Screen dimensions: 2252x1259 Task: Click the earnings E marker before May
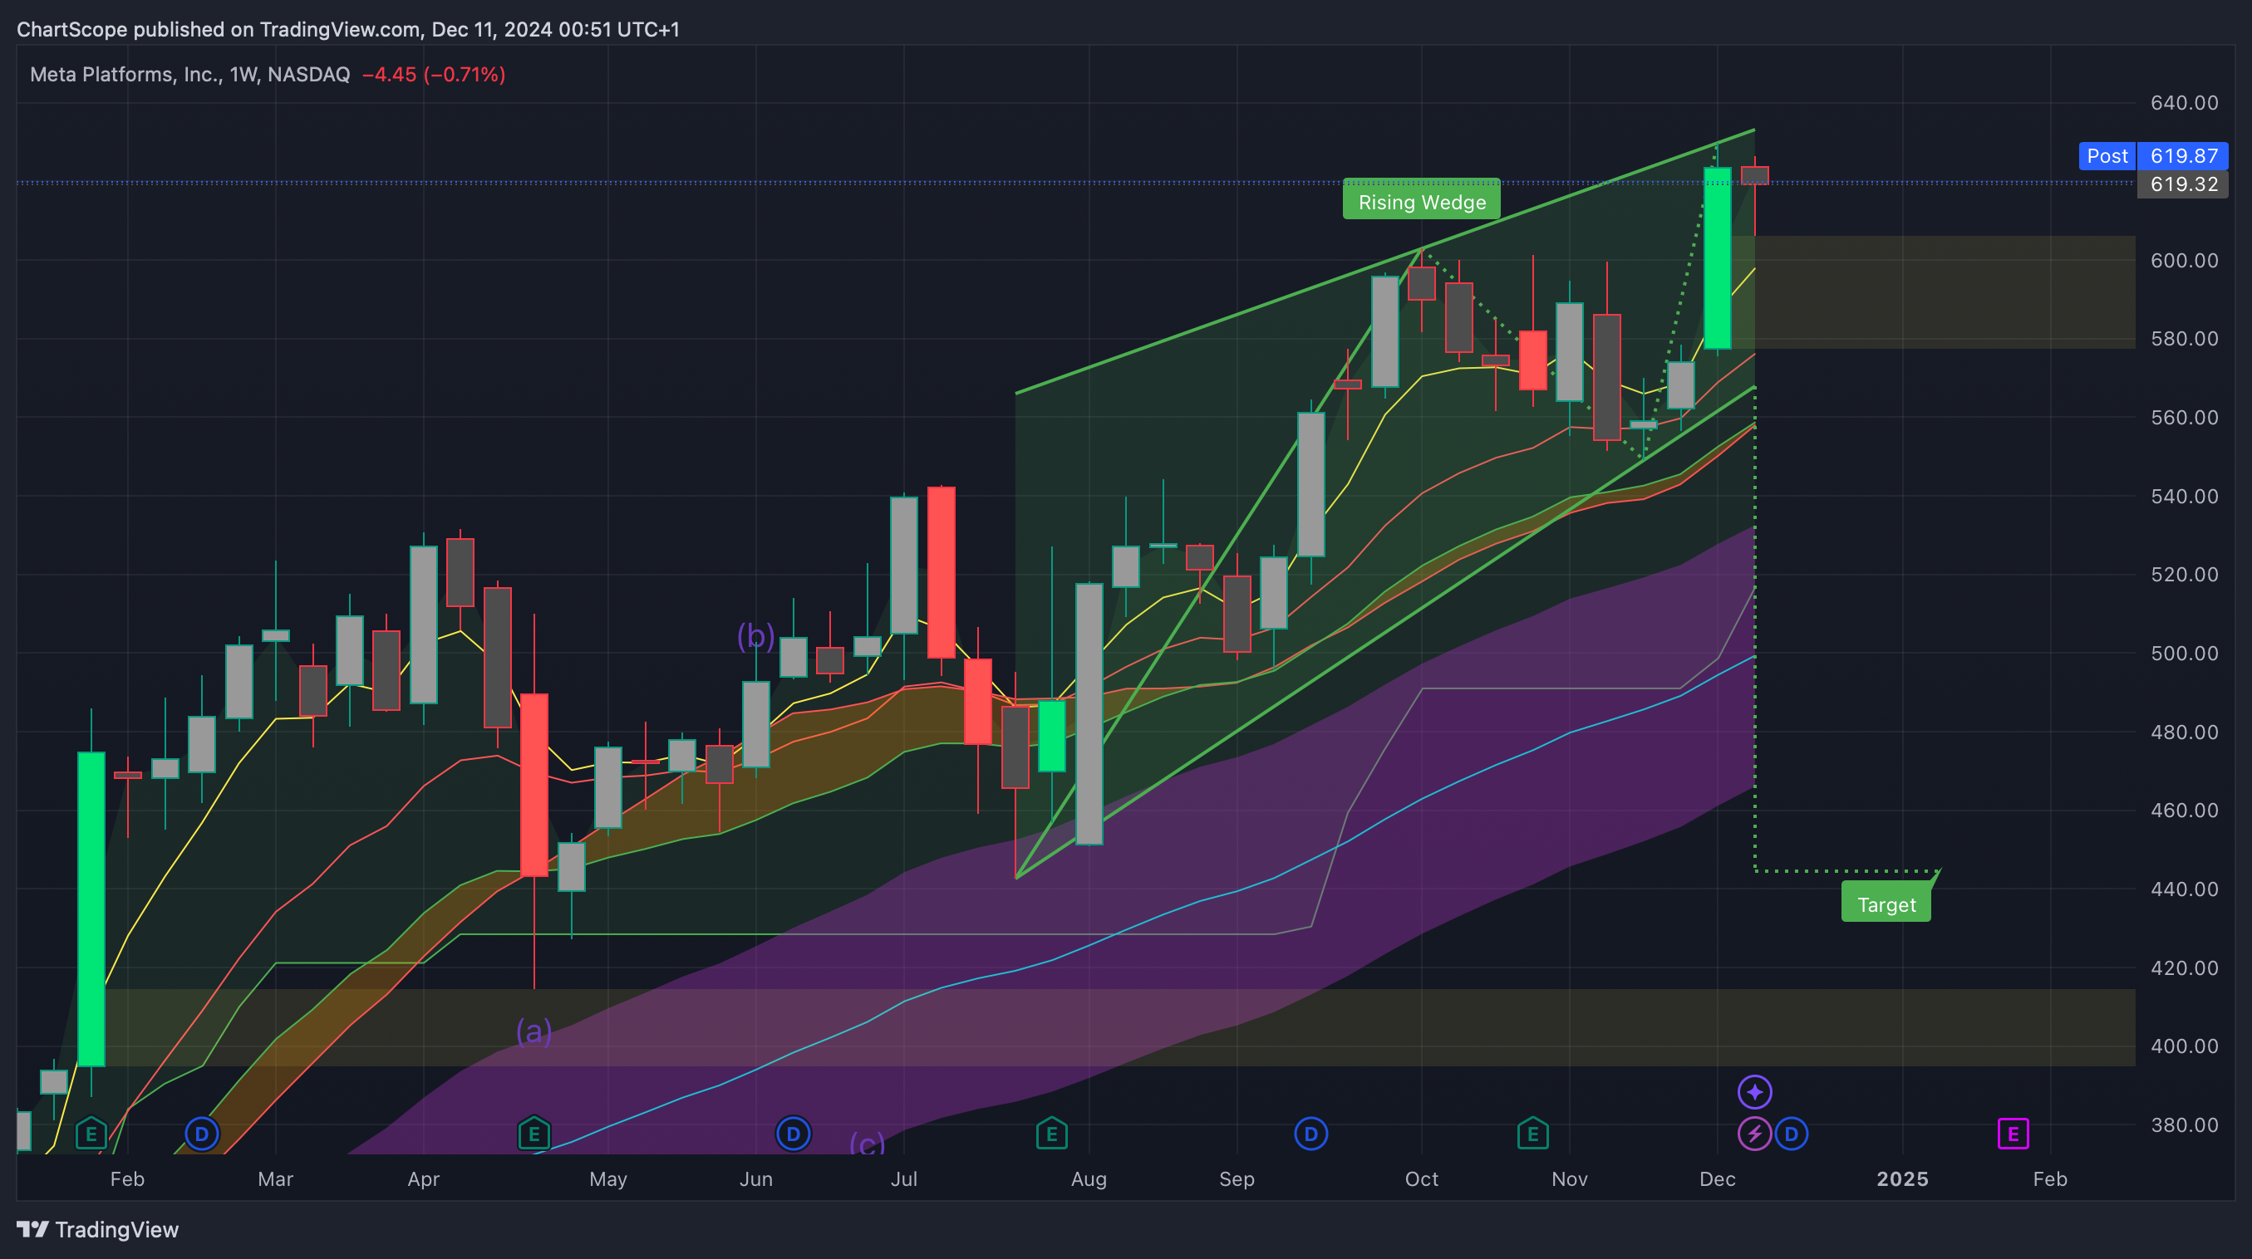pyautogui.click(x=534, y=1134)
